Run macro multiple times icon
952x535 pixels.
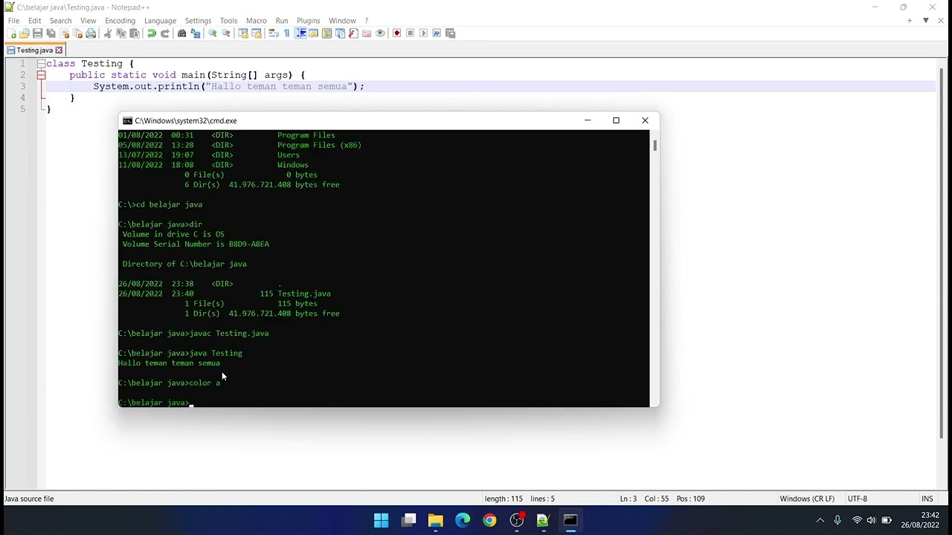tap(437, 33)
